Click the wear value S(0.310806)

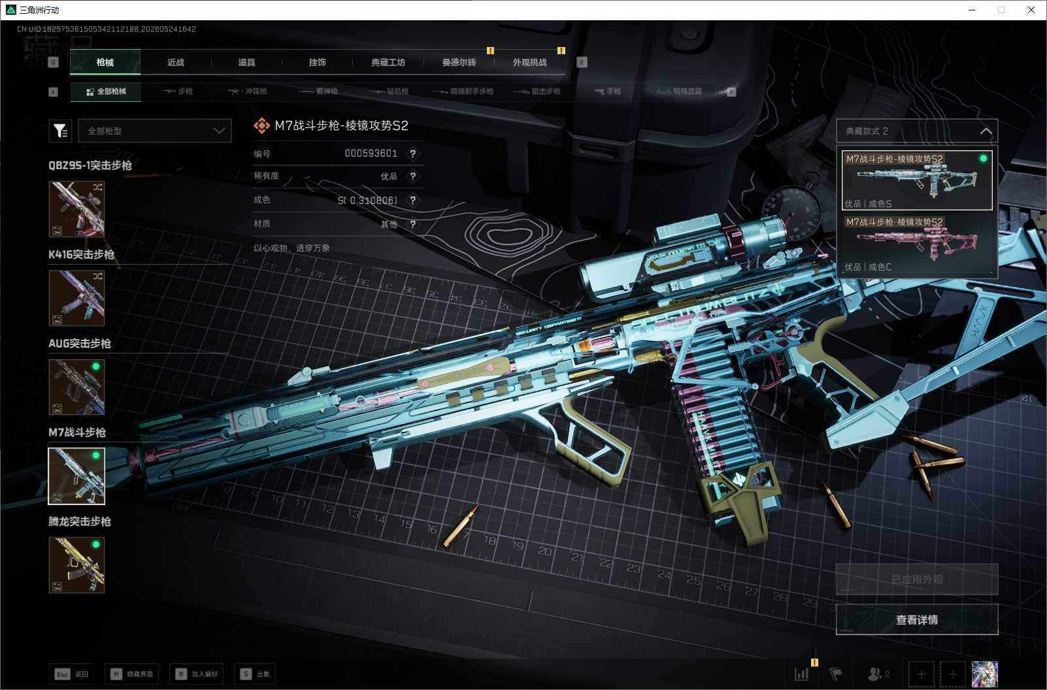367,200
